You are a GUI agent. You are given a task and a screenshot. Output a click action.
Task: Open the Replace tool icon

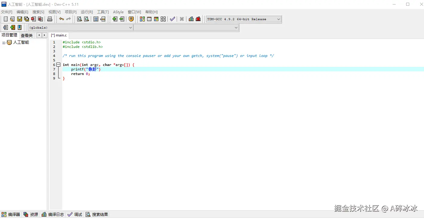(x=87, y=19)
